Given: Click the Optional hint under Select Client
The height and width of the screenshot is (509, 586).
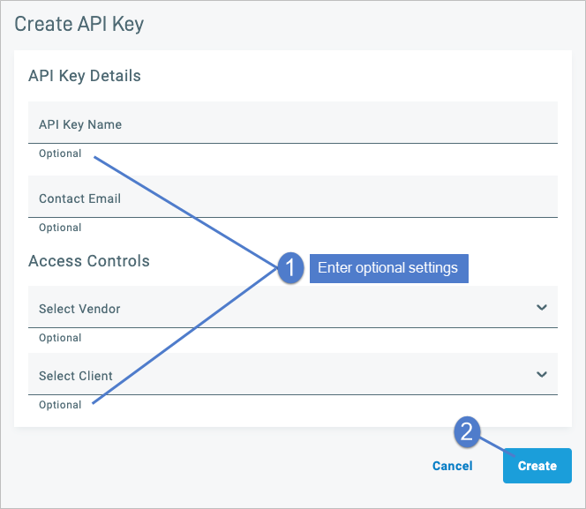Looking at the screenshot, I should pyautogui.click(x=60, y=405).
